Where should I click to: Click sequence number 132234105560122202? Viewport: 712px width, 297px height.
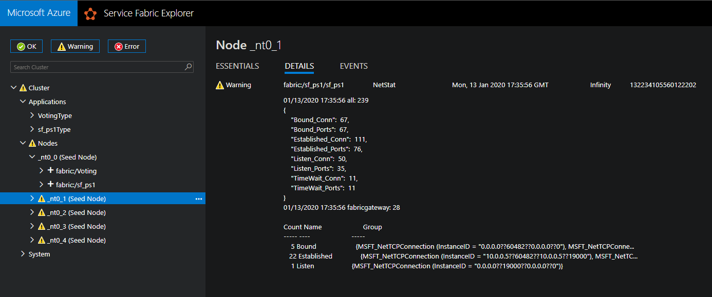tap(663, 85)
